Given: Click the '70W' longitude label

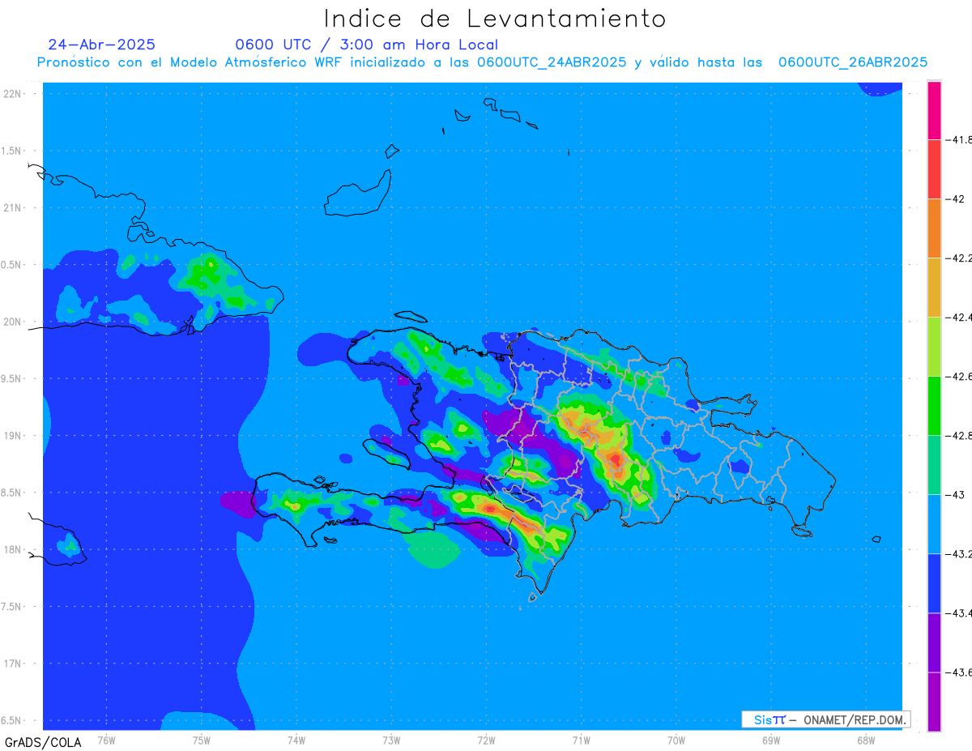Looking at the screenshot, I should [x=676, y=739].
